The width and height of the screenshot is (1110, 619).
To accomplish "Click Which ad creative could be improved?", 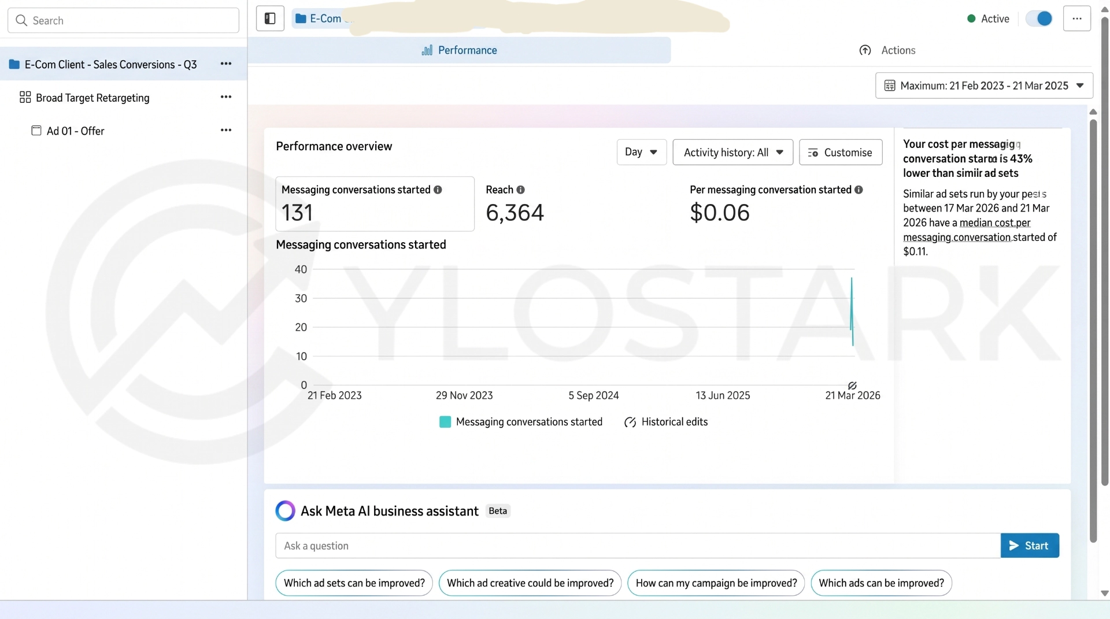I will (x=530, y=583).
